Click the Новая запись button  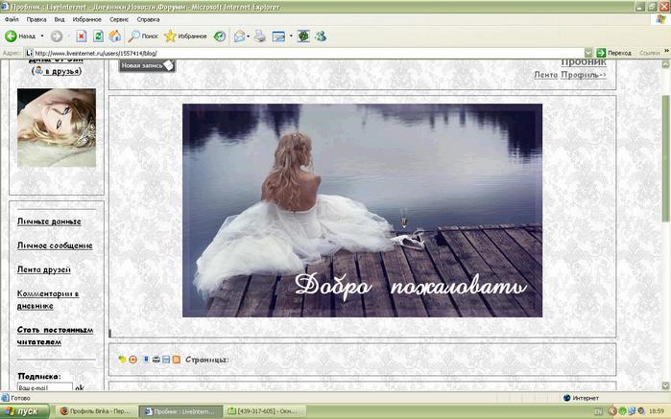click(x=147, y=65)
